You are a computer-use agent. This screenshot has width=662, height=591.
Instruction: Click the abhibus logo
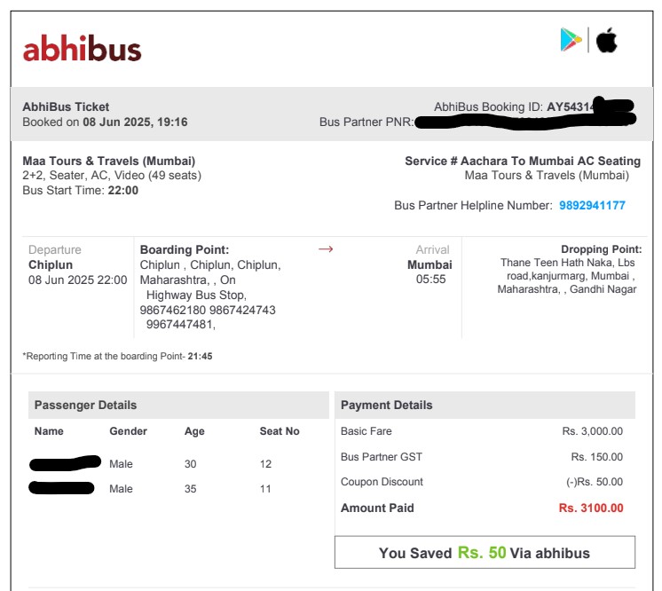click(82, 48)
